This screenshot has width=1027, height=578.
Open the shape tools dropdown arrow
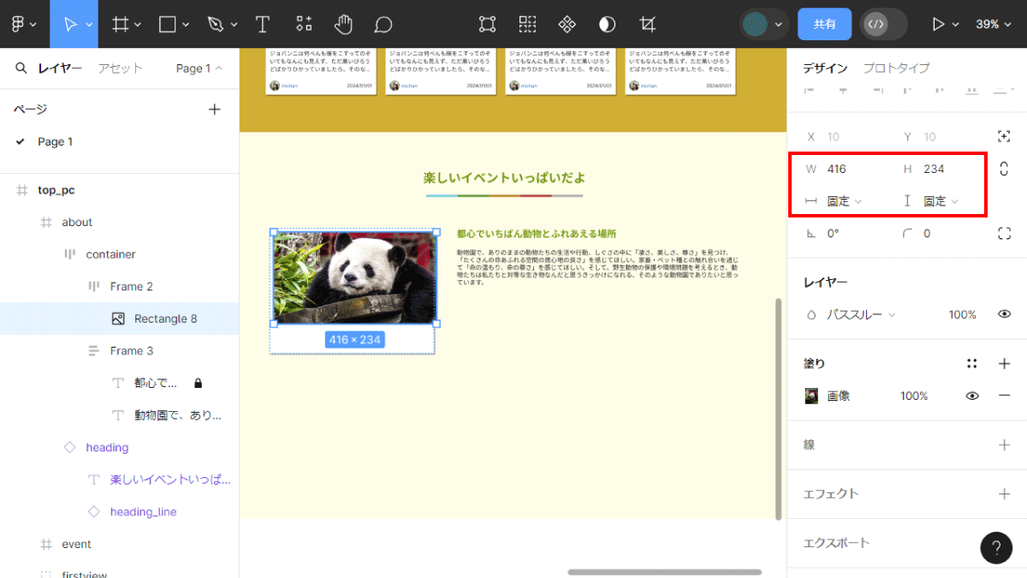(186, 25)
